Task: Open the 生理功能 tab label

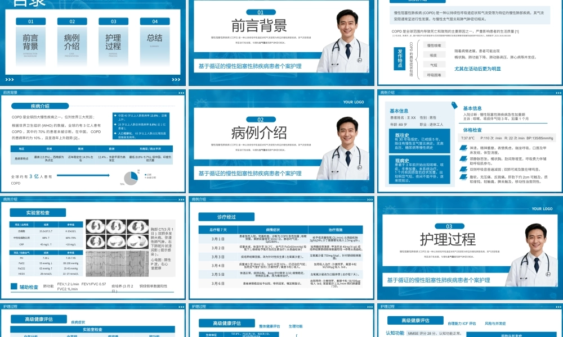Action: tap(296, 326)
